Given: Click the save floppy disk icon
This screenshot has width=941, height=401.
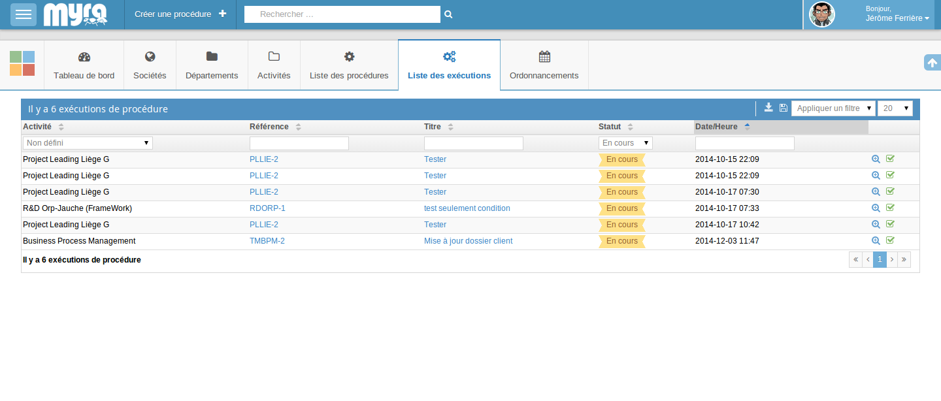Looking at the screenshot, I should (x=784, y=108).
